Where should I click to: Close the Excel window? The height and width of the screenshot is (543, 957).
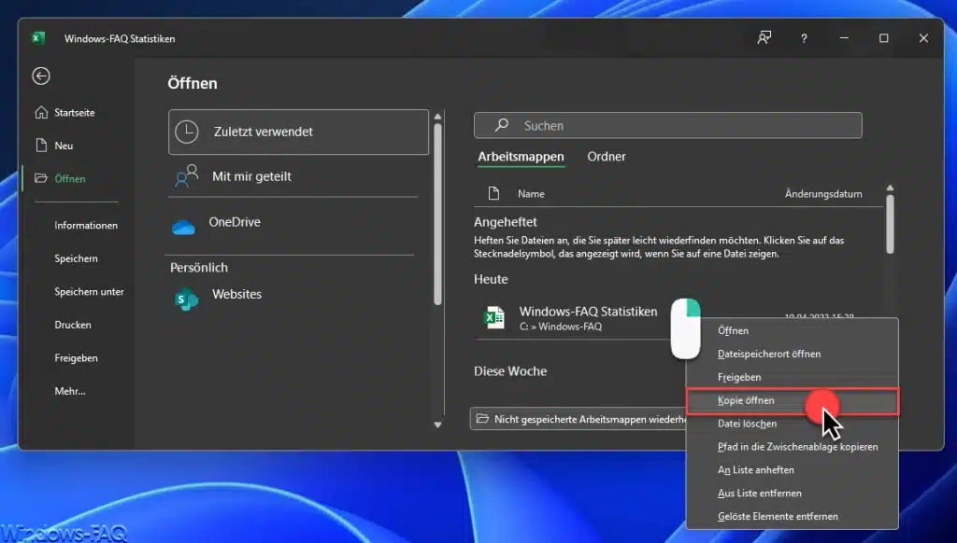(x=923, y=37)
